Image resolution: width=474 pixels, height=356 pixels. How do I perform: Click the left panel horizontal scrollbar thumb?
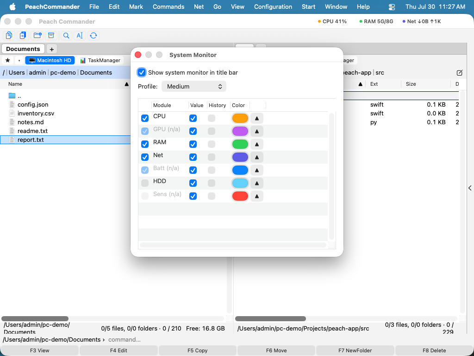coord(35,318)
